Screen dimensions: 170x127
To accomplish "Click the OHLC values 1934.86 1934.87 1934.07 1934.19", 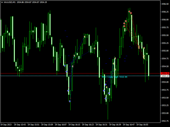I will 32,2.
